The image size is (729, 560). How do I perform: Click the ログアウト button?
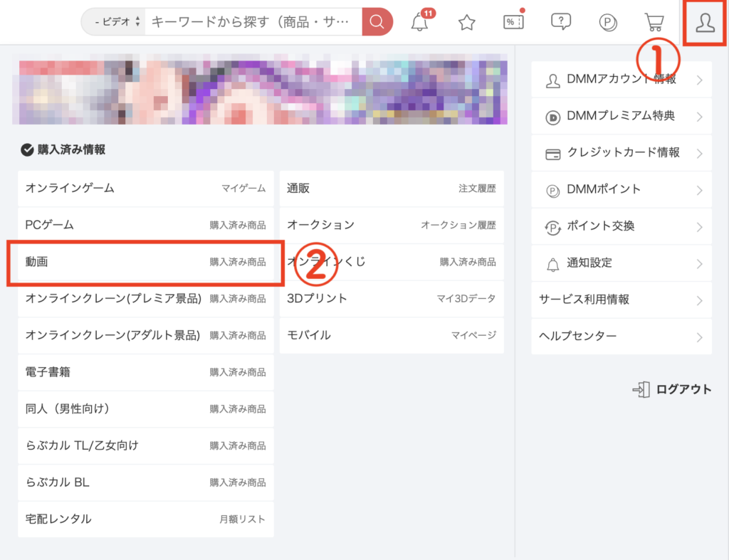[672, 389]
